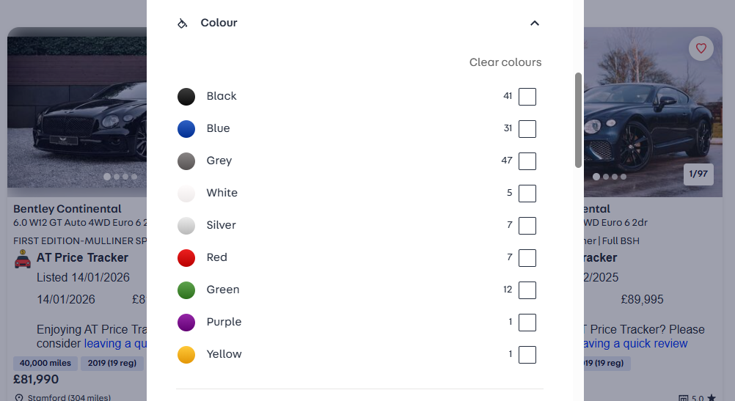
Task: Check the Green colour filter box
Action: click(527, 290)
